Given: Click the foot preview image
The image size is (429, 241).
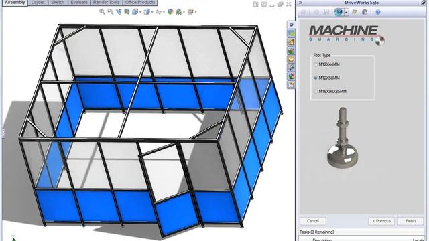Looking at the screenshot, I should point(342,137).
